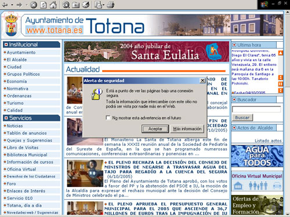Expand the Edit icon's dropdown arrow
Image resolution: width=290 pixels, height=217 pixels.
[103, 5]
